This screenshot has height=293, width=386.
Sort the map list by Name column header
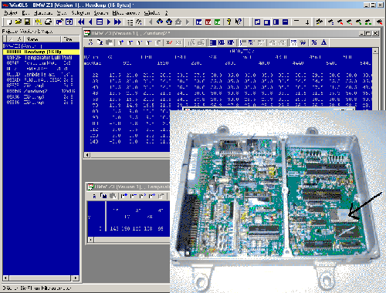pyautogui.click(x=42, y=39)
